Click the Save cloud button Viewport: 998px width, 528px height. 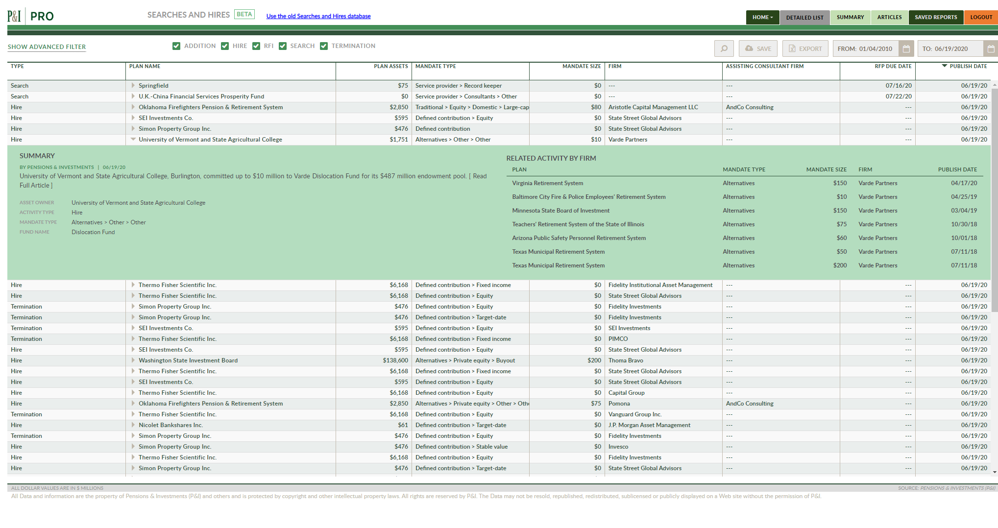tap(758, 48)
